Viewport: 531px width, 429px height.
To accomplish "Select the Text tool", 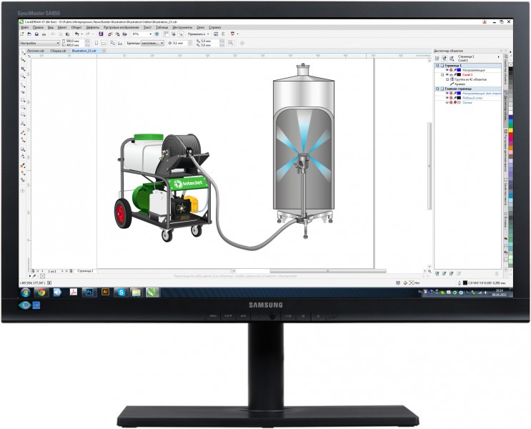I will 23,123.
